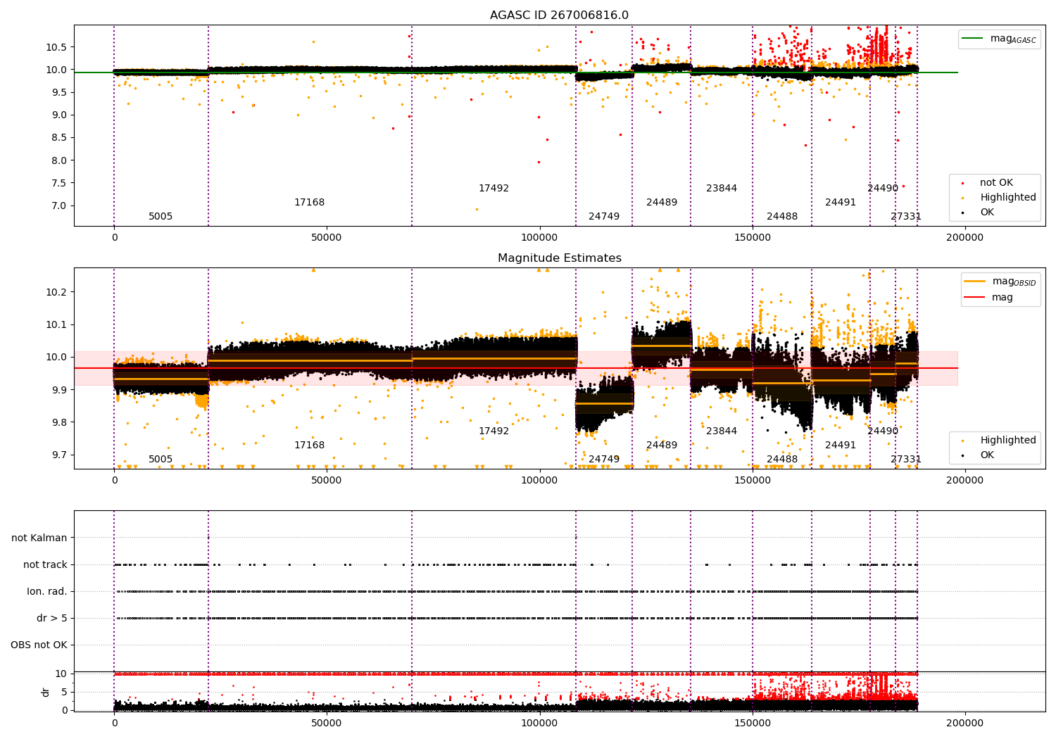Click the 150000 tick under Magnitude Estimates plot
Viewport: 1056px width, 739px height.
click(752, 481)
